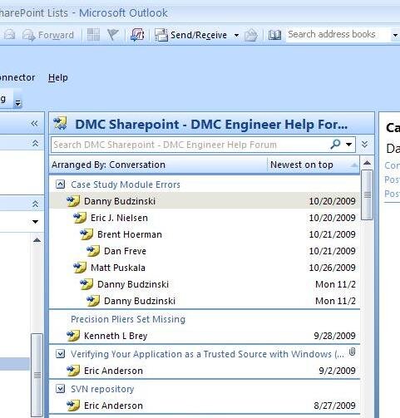This screenshot has height=418, width=400.
Task: Click the envelope icon after Send/Receive
Action: point(251,35)
